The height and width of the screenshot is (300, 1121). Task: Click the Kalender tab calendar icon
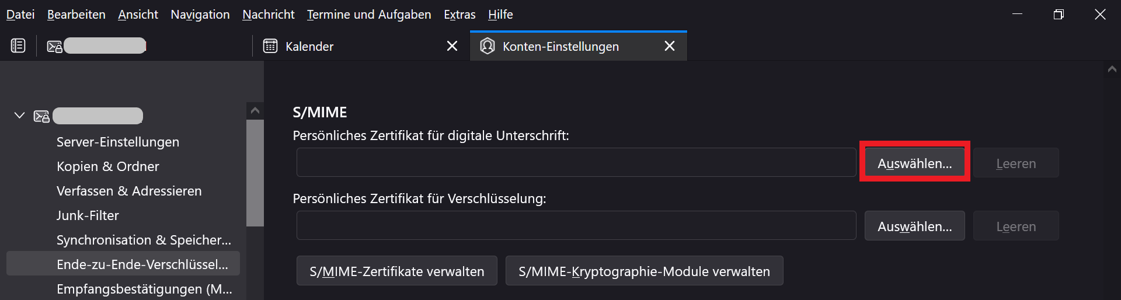(270, 46)
